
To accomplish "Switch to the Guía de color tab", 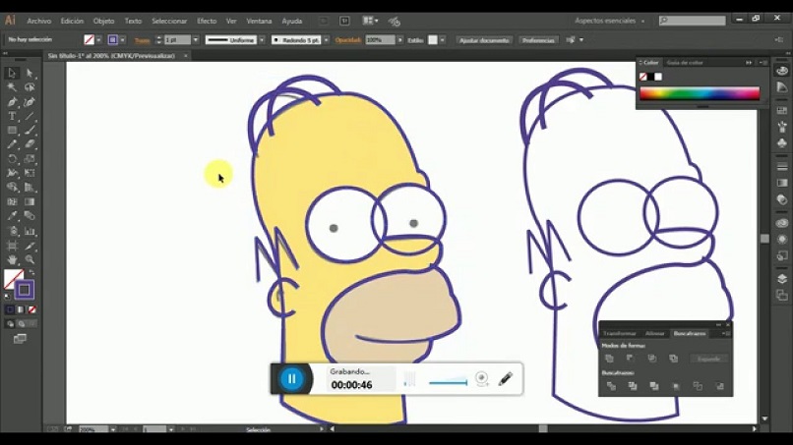I will click(685, 63).
